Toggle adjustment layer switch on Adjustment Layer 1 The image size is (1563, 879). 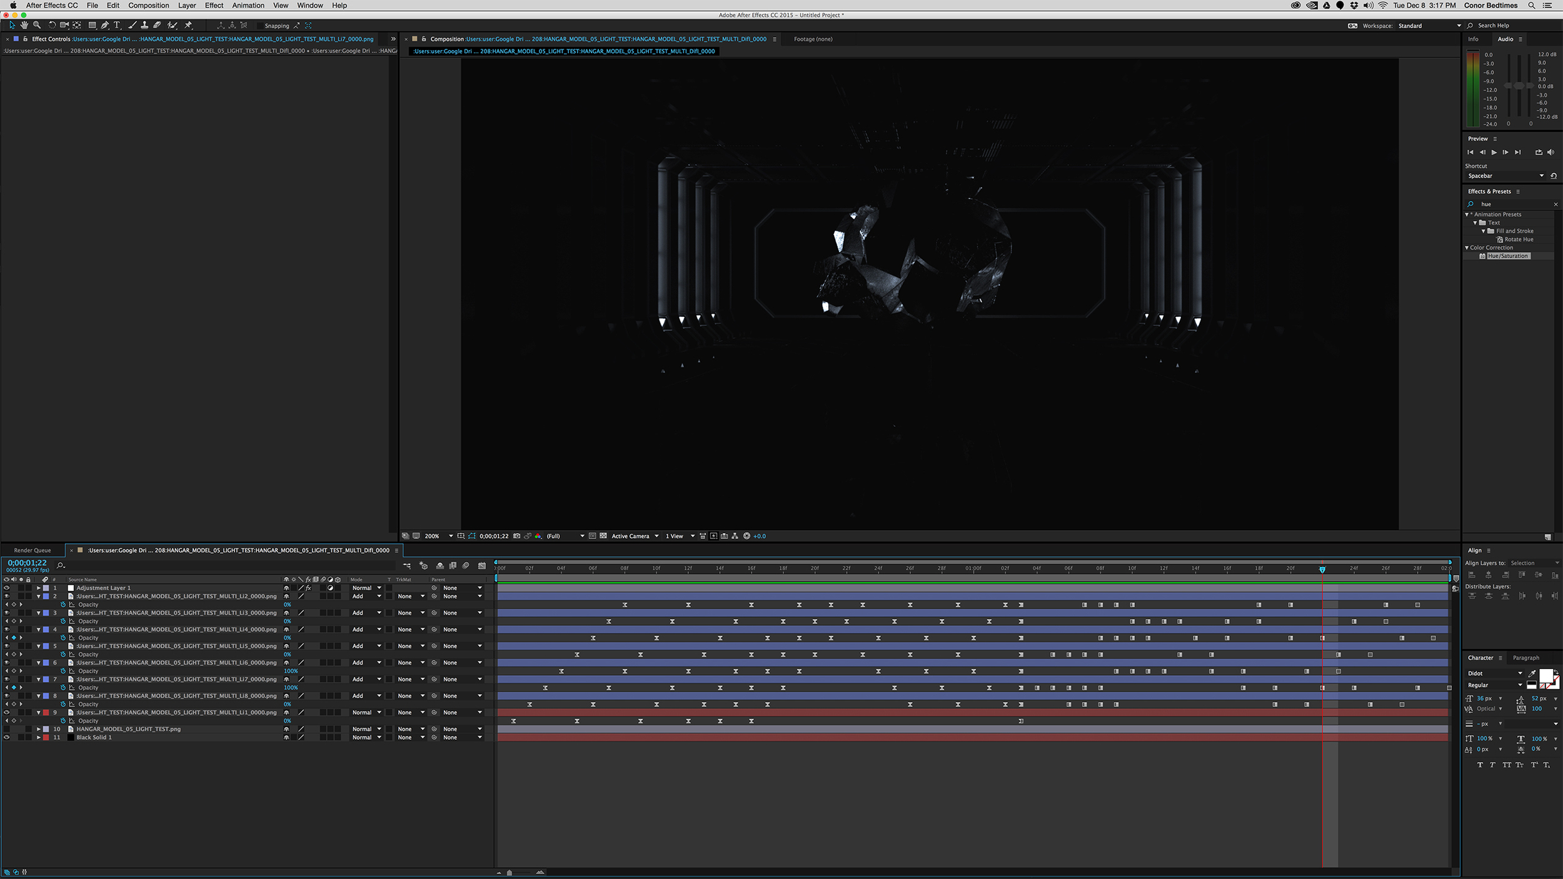331,588
